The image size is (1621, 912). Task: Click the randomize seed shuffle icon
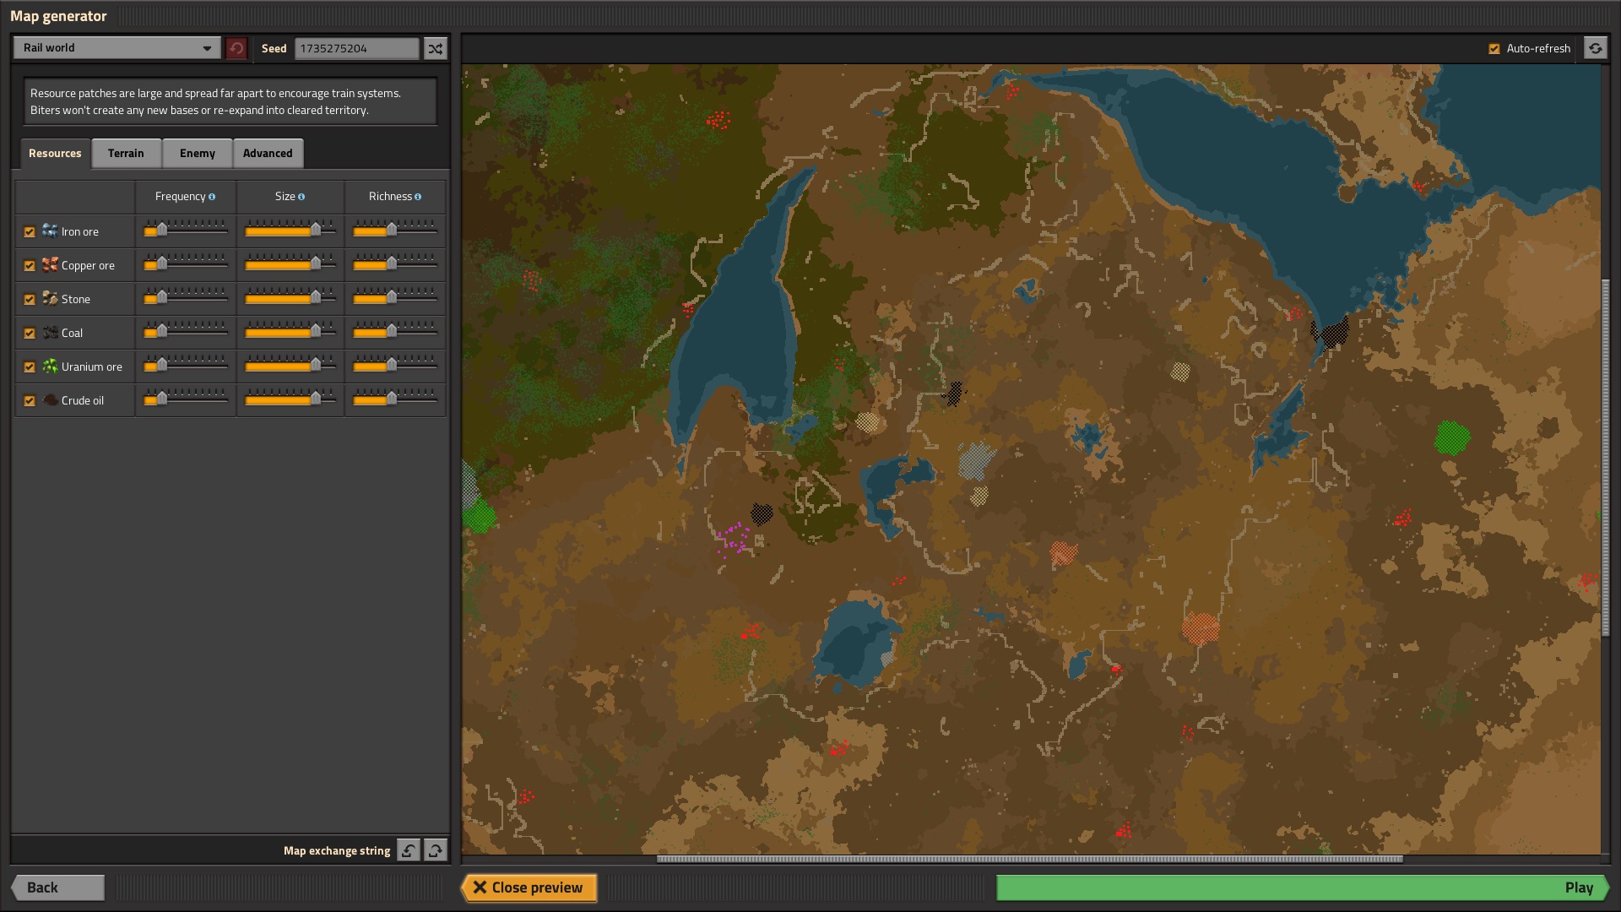(435, 48)
